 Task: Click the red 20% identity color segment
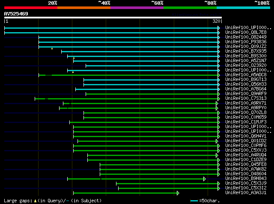[x=31, y=8]
